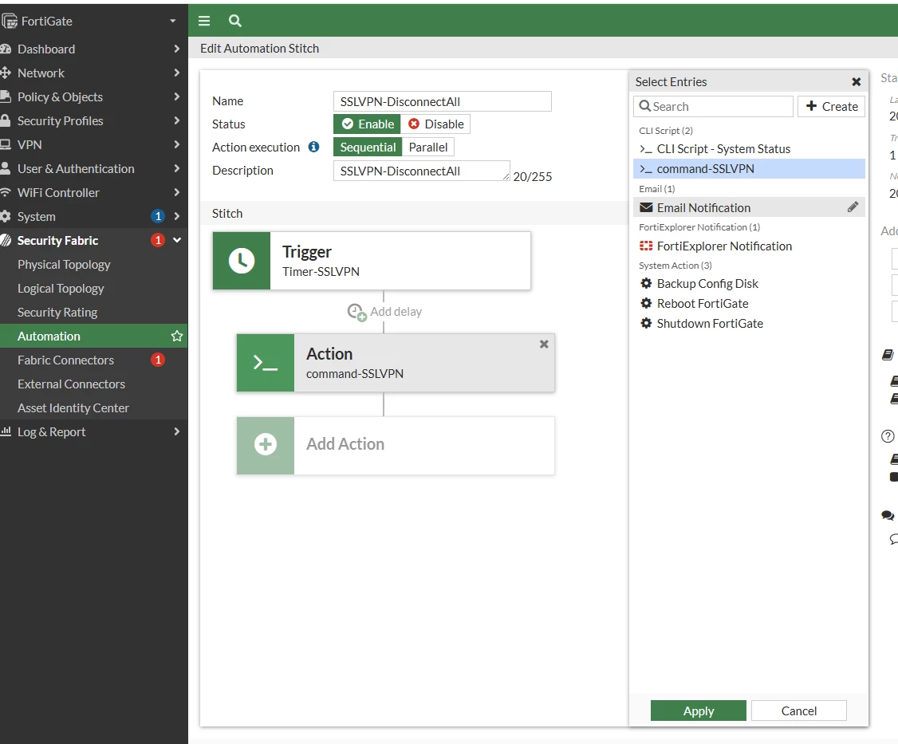898x744 pixels.
Task: Expand the Network menu chevron
Action: (176, 73)
